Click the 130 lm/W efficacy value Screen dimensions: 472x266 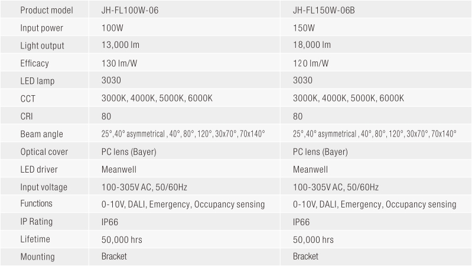(x=120, y=63)
